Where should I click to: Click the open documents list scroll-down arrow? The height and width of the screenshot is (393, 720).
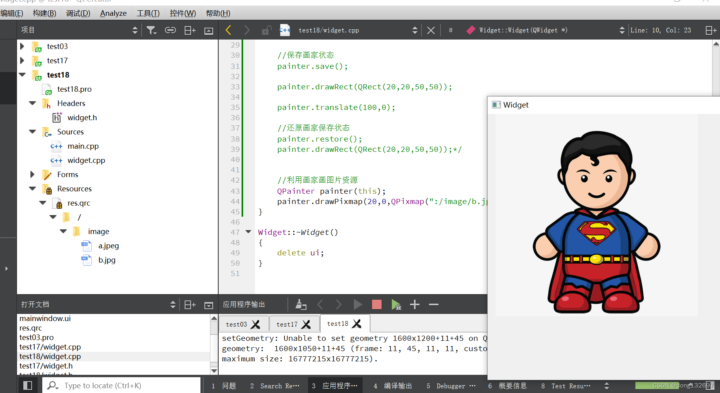click(214, 371)
